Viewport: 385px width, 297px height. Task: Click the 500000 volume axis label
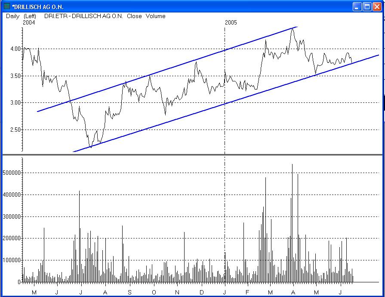click(12, 173)
